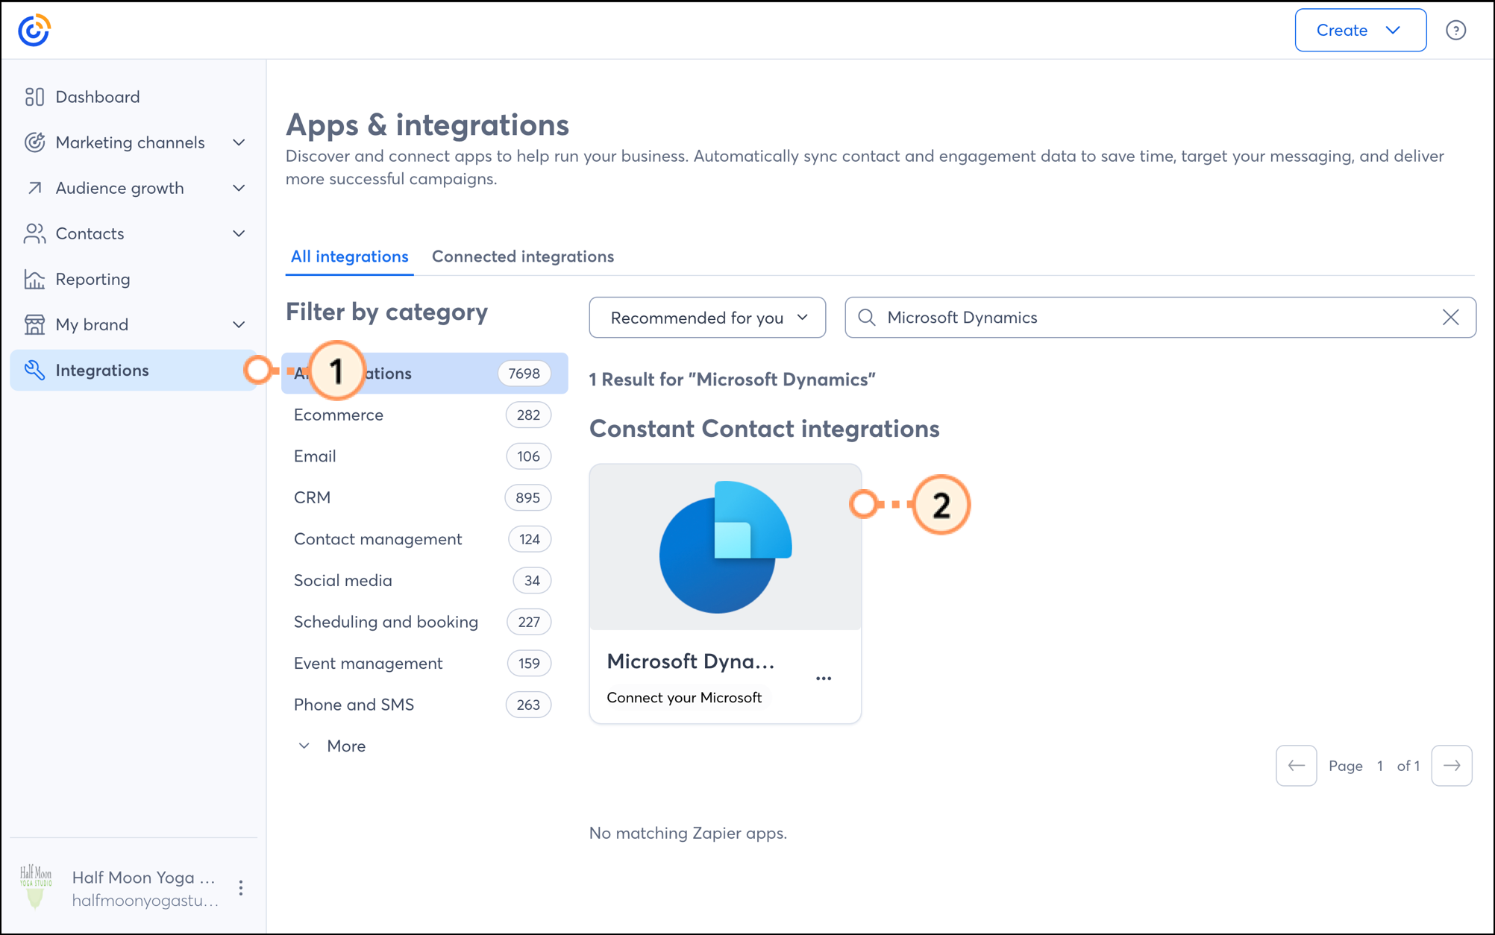
Task: Click the 7698 count on All integrations
Action: pos(524,374)
